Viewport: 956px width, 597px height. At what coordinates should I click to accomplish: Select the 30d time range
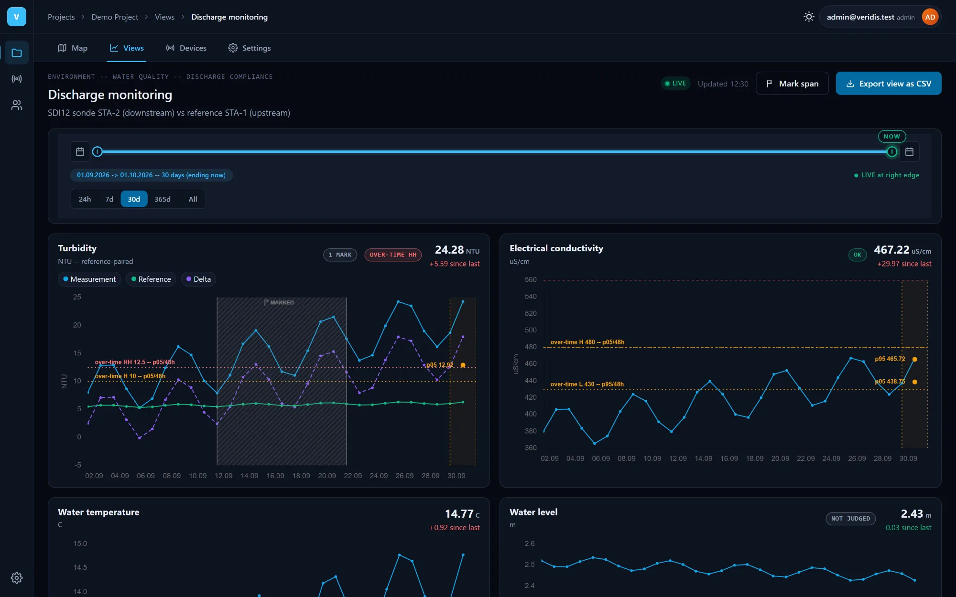(x=134, y=199)
